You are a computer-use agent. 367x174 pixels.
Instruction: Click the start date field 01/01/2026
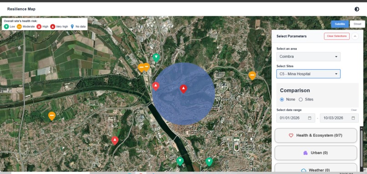tap(296, 118)
